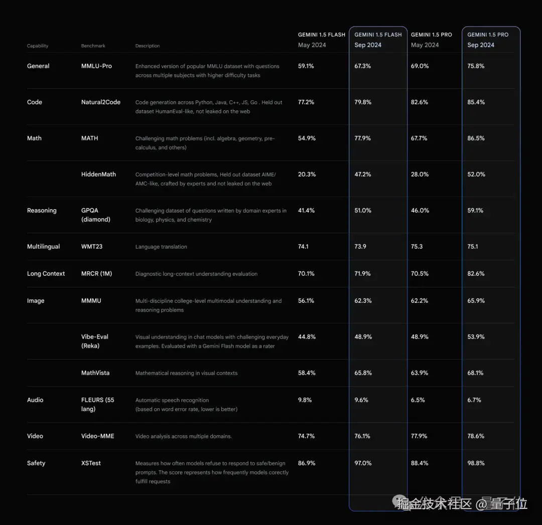542x525 pixels.
Task: Click the 'Video-MME' benchmark name
Action: (97, 436)
